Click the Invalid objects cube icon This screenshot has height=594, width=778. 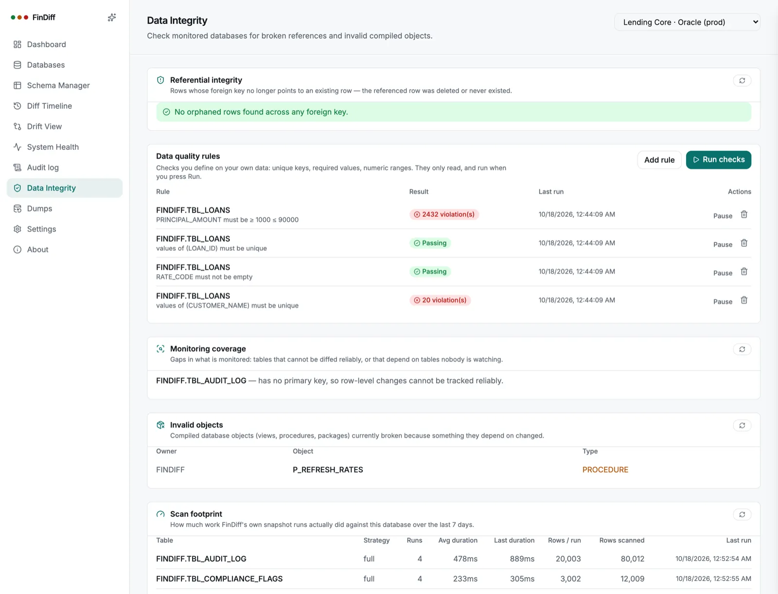160,425
